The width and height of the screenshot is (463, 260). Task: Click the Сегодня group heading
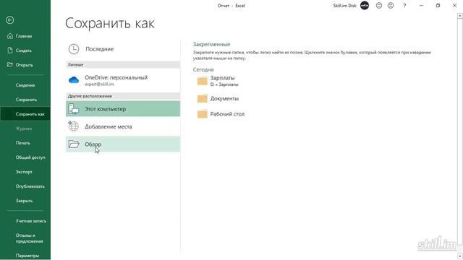(x=203, y=69)
